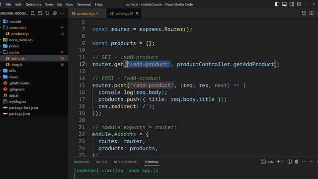Open the Terminal menu

[x=84, y=4]
